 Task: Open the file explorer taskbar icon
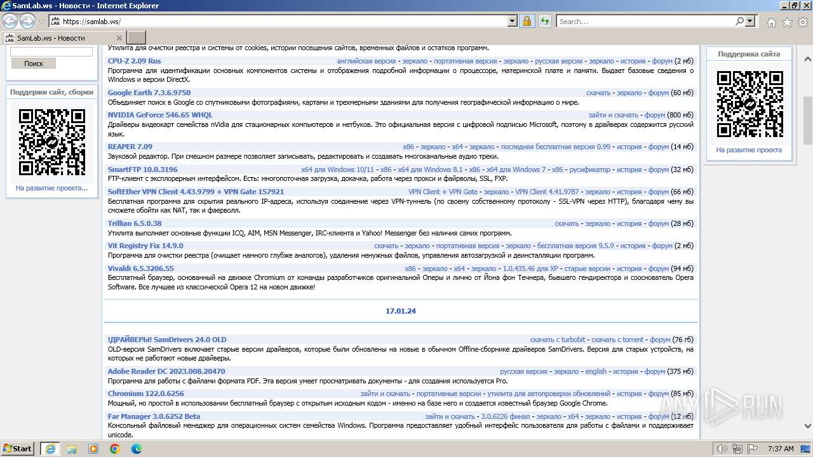point(72,449)
